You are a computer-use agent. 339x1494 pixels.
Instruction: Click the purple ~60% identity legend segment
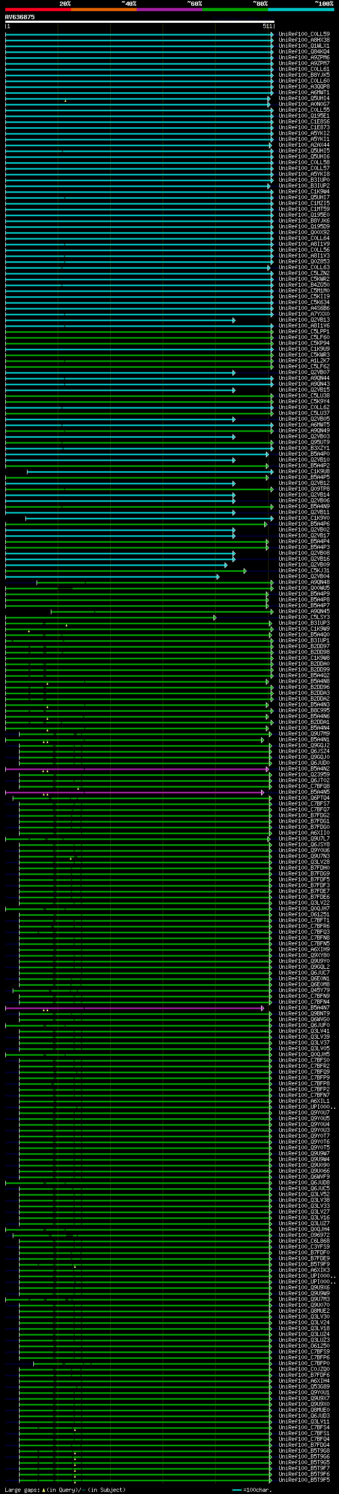pos(169,10)
